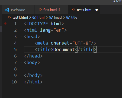
Task: Click the cube icon before title breadcrumb
Action: [x=68, y=17]
